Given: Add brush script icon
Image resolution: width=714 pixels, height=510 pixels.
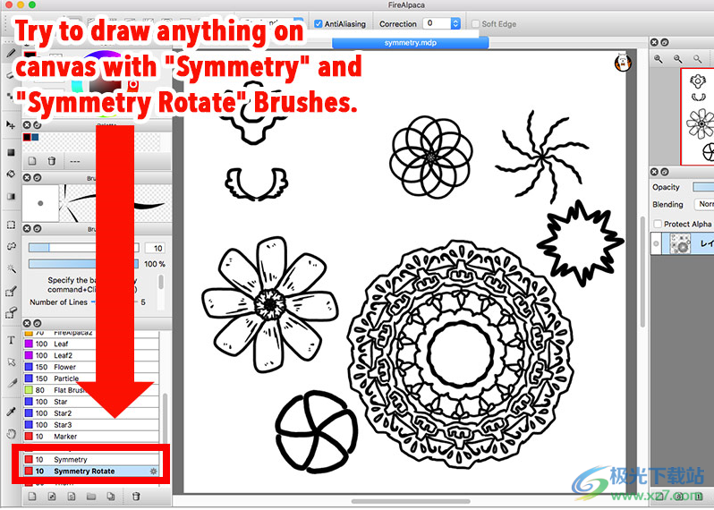Looking at the screenshot, I should click(x=72, y=497).
